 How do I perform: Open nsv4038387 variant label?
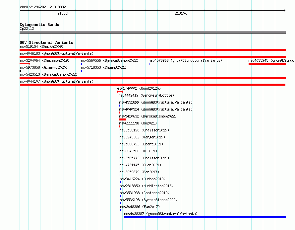point(161,214)
